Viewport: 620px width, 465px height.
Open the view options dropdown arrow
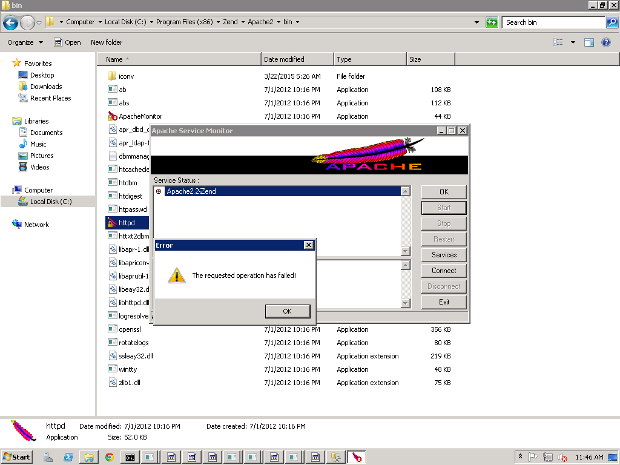(x=573, y=42)
